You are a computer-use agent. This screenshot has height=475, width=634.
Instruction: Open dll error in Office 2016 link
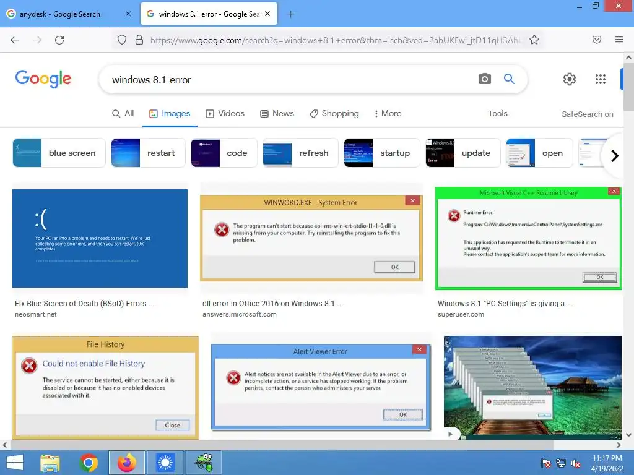272,303
